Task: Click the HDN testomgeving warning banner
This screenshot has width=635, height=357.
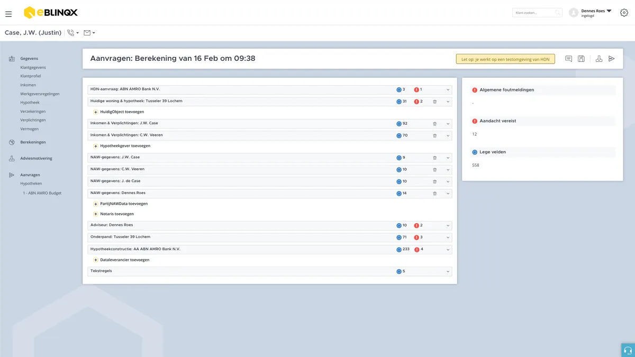Action: tap(505, 59)
